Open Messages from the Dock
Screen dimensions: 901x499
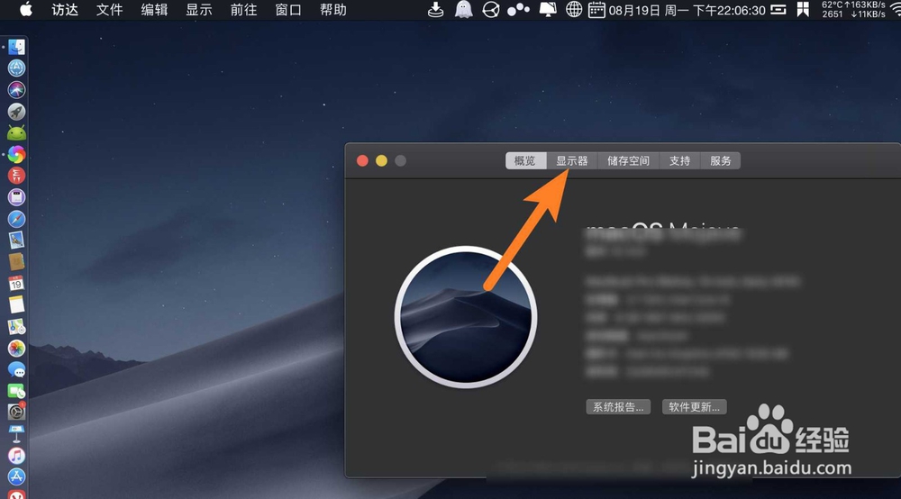[x=16, y=370]
